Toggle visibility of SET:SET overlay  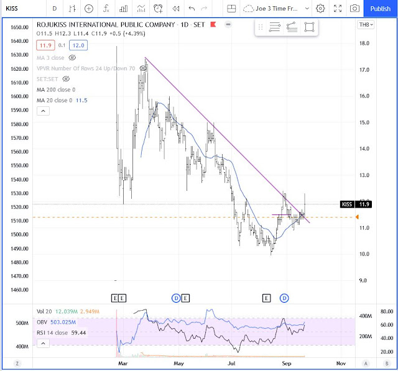tap(67, 79)
